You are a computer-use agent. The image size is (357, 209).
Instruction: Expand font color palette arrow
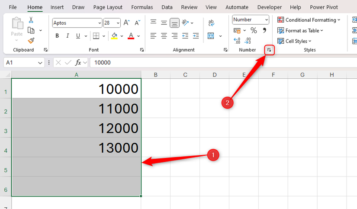tap(138, 36)
